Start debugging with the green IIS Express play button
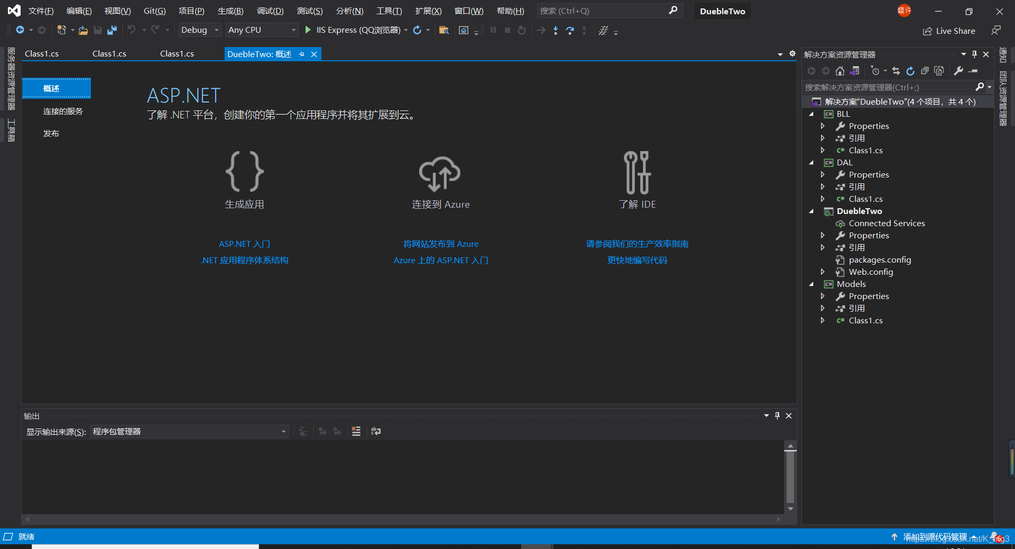This screenshot has height=549, width=1015. click(308, 30)
